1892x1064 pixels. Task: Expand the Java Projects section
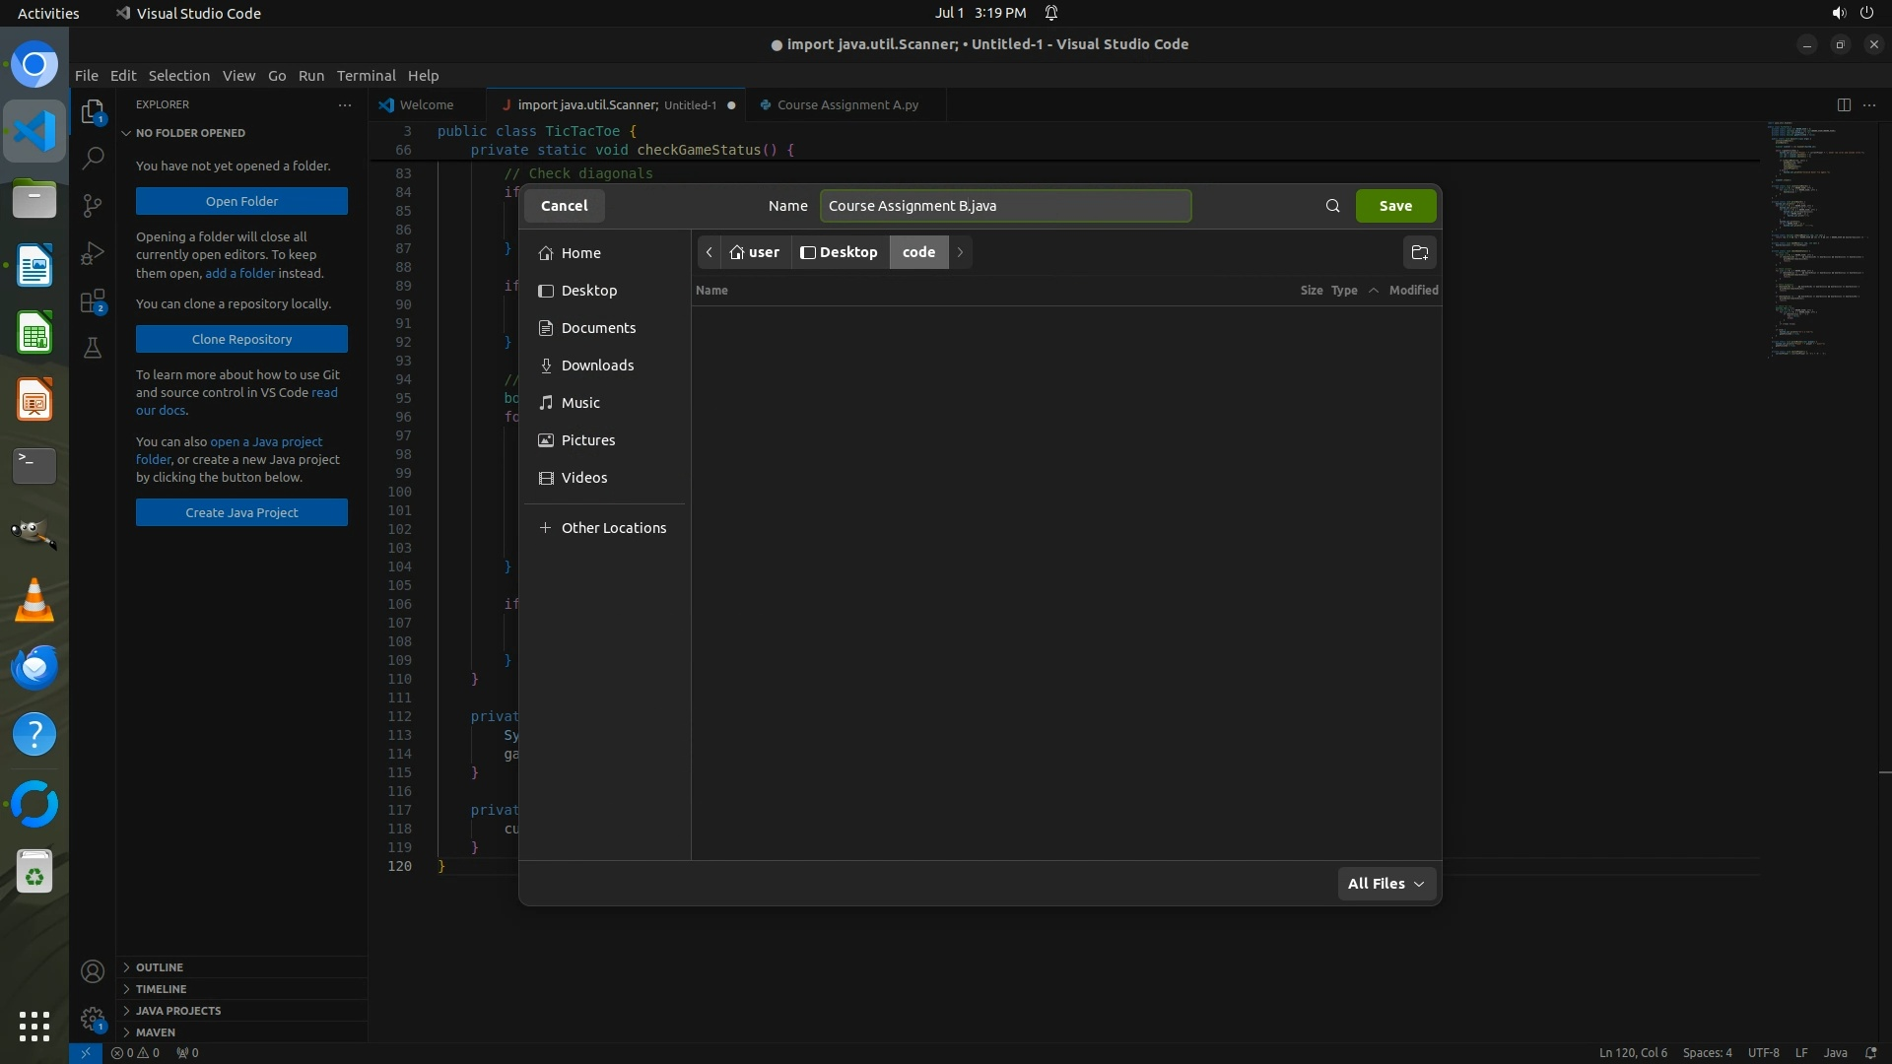point(177,1011)
